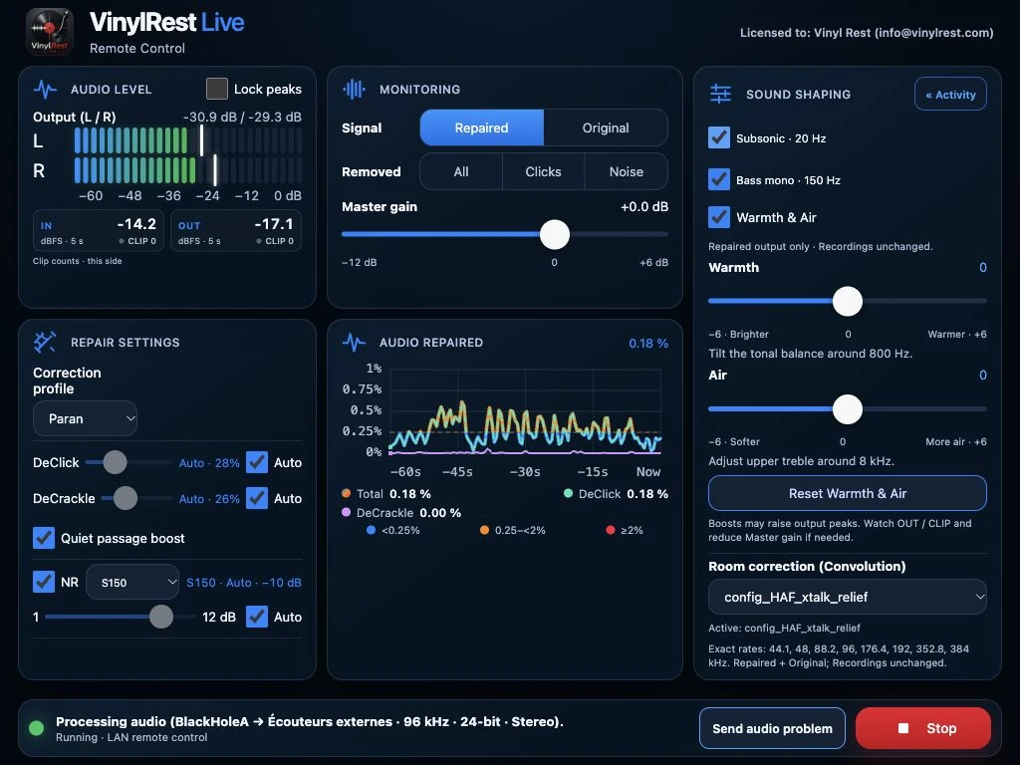Click the red ≥2% legend dot
The height and width of the screenshot is (765, 1020).
tap(611, 530)
